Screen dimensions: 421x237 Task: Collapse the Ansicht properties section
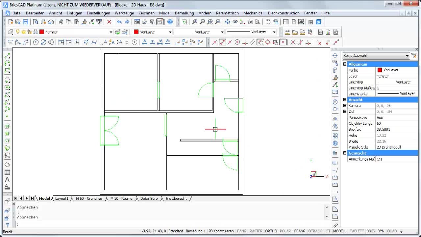[345, 100]
